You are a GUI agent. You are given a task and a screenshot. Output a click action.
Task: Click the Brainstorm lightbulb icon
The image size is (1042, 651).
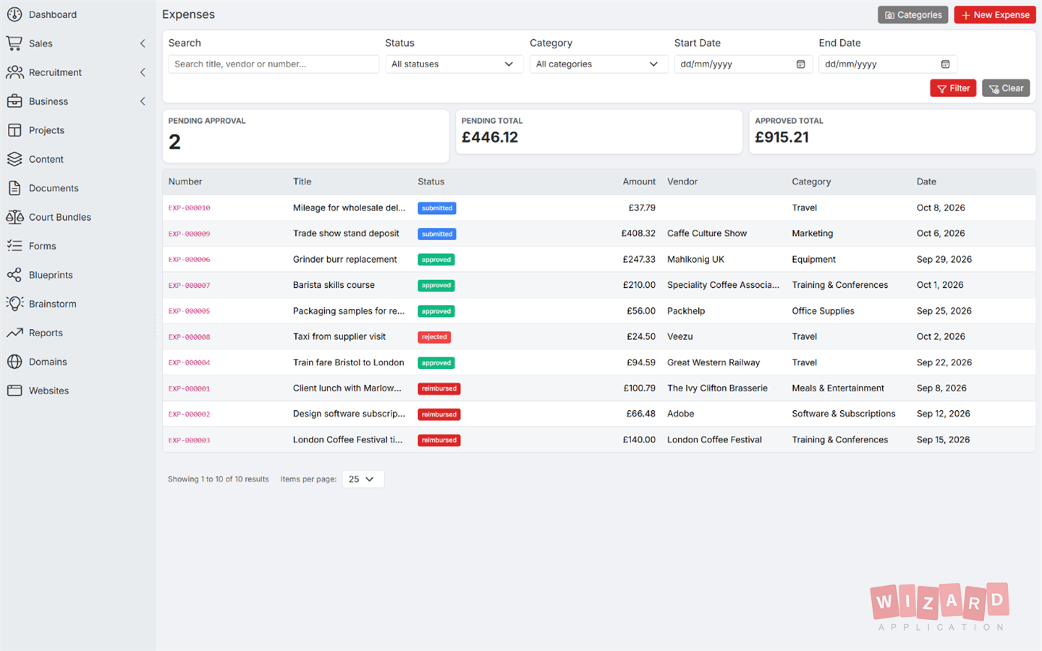pos(14,304)
